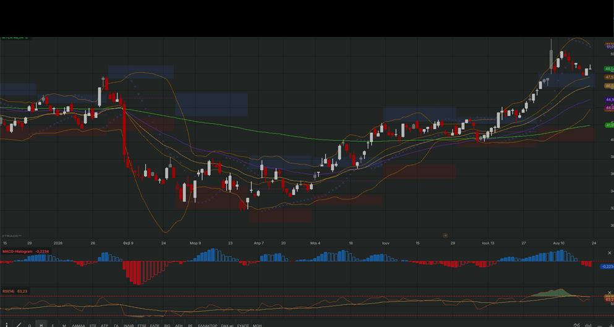Open the bar chart indicators icon
This screenshot has height=327, width=614.
click(588, 325)
